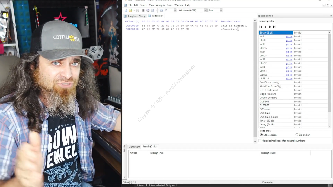The height and width of the screenshot is (187, 333).
Task: Expand the Open file dropdown arrow
Action: (134, 10)
